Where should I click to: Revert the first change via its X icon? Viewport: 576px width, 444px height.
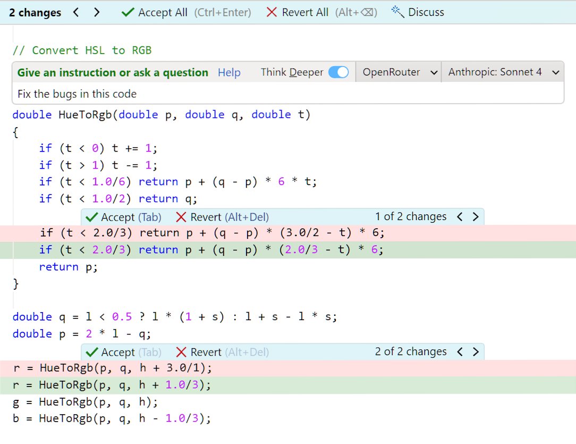coord(181,217)
